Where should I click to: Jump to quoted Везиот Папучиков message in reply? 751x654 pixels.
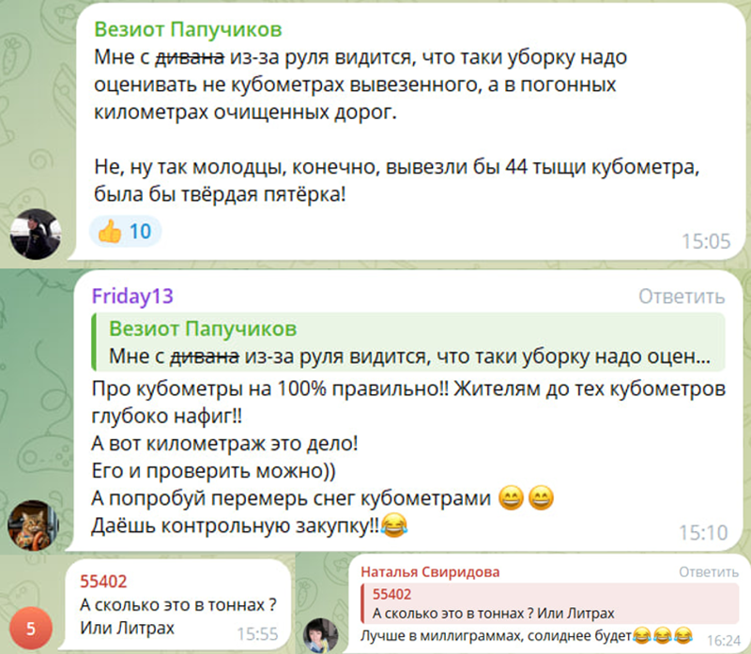point(408,342)
